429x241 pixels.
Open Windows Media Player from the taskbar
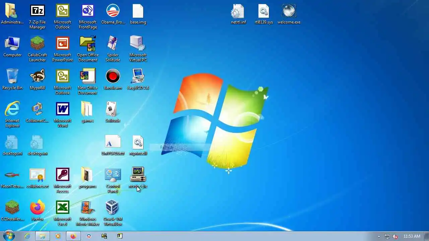click(x=58, y=236)
